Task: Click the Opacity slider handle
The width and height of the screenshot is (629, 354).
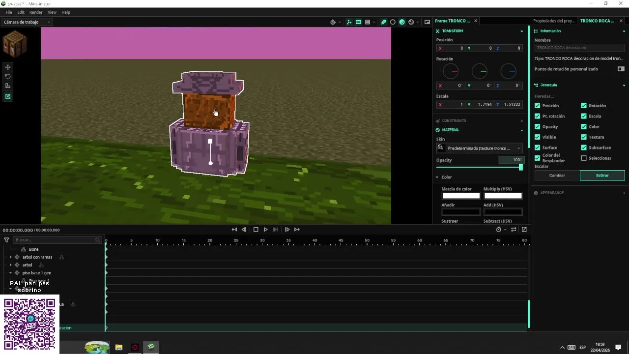Action: coord(521,167)
